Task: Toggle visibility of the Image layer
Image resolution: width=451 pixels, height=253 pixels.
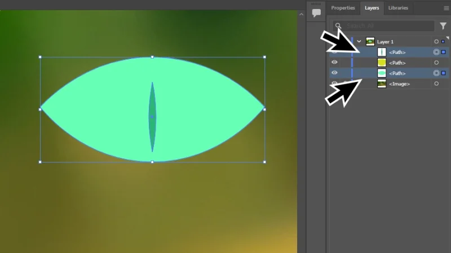Action: pos(334,84)
